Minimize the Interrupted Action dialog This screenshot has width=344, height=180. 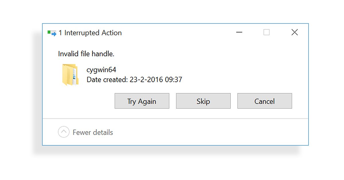click(x=239, y=32)
